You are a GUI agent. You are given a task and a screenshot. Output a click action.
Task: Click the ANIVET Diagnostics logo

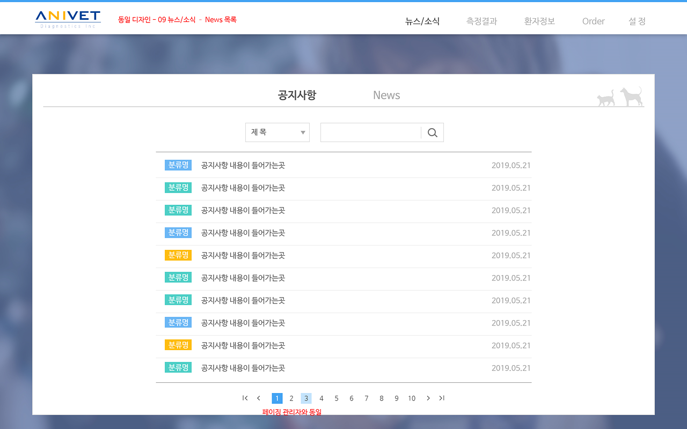point(68,19)
